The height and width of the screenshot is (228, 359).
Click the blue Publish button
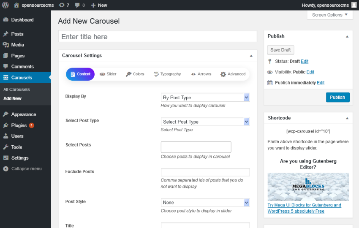pyautogui.click(x=338, y=97)
